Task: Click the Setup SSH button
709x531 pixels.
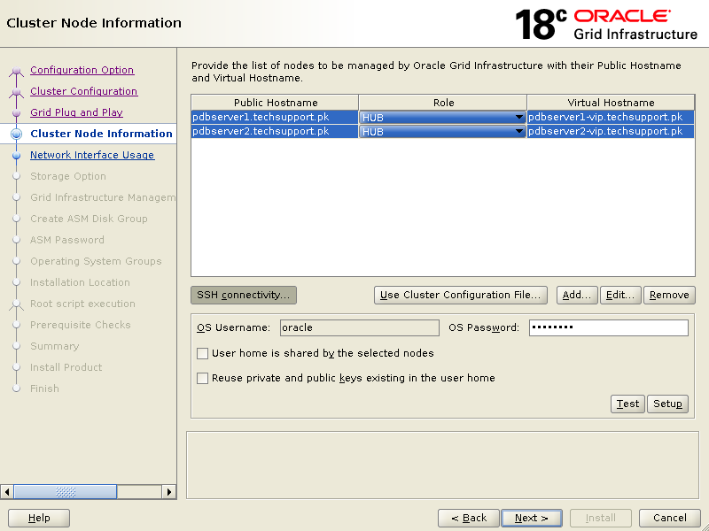Action: pos(667,404)
